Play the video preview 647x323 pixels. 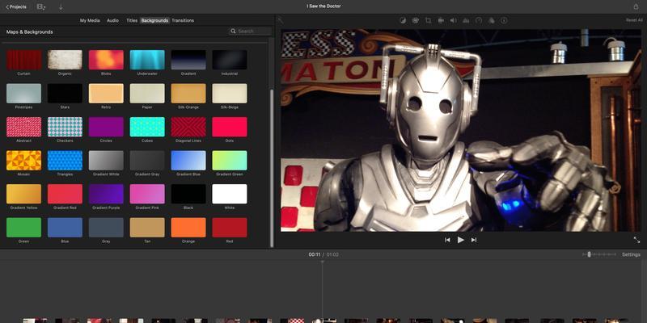(461, 240)
